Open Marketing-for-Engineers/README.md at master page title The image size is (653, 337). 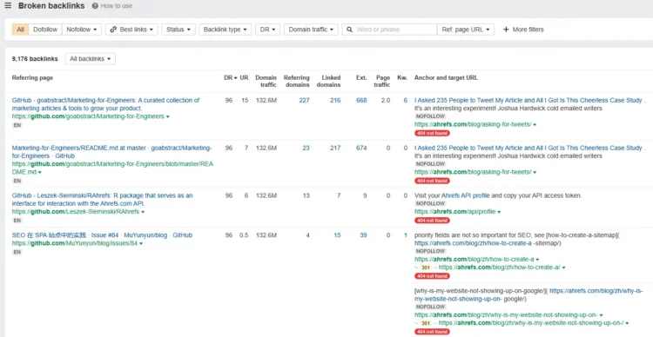111,152
